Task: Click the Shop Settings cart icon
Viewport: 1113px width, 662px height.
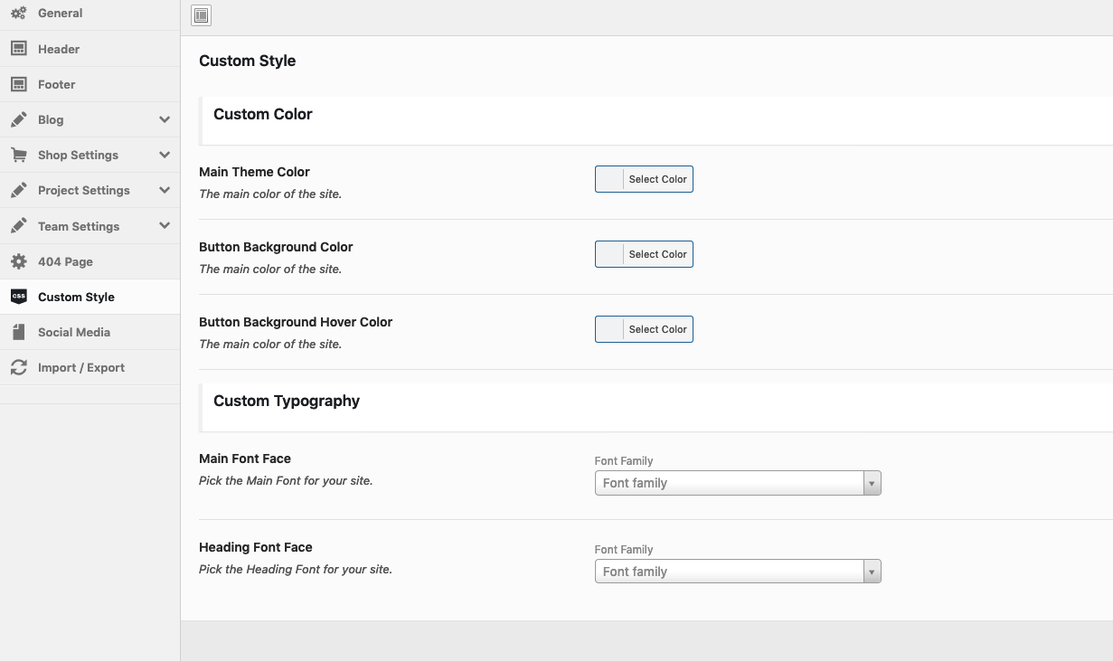Action: point(18,155)
